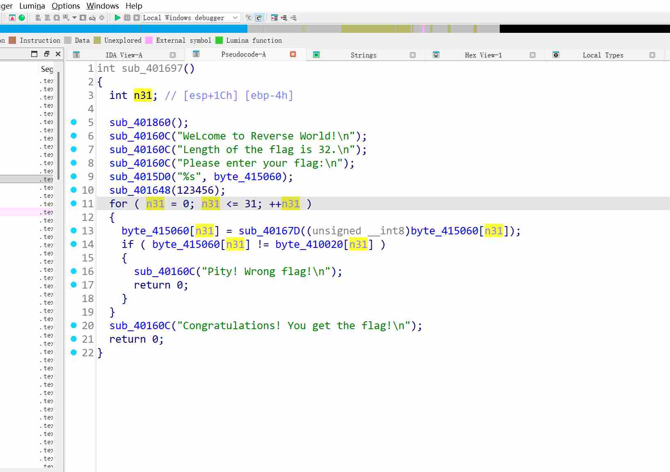Image resolution: width=670 pixels, height=472 pixels.
Task: Toggle breakpoint dot on line 20
Action: pyautogui.click(x=74, y=325)
